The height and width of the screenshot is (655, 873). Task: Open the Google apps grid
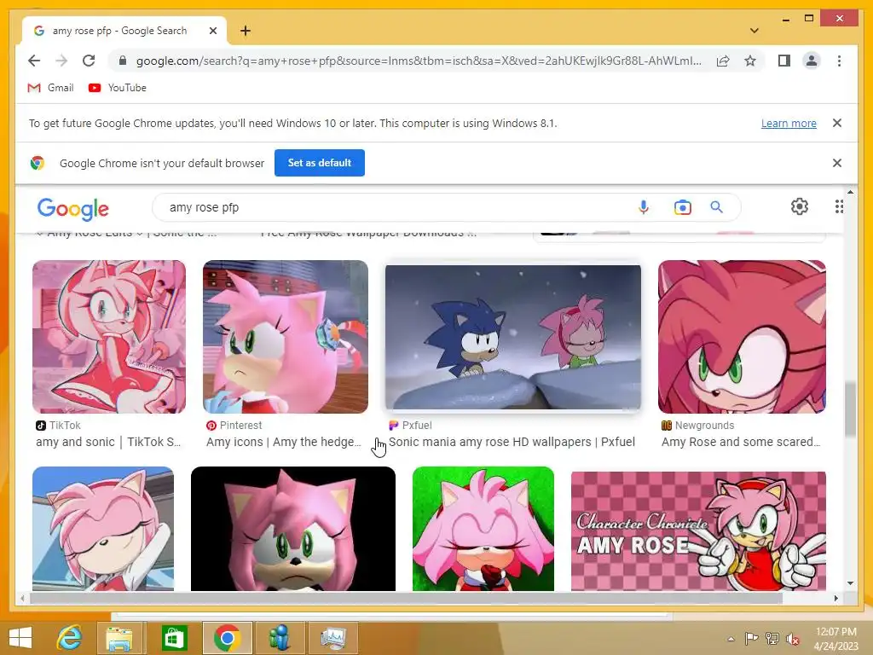839,206
